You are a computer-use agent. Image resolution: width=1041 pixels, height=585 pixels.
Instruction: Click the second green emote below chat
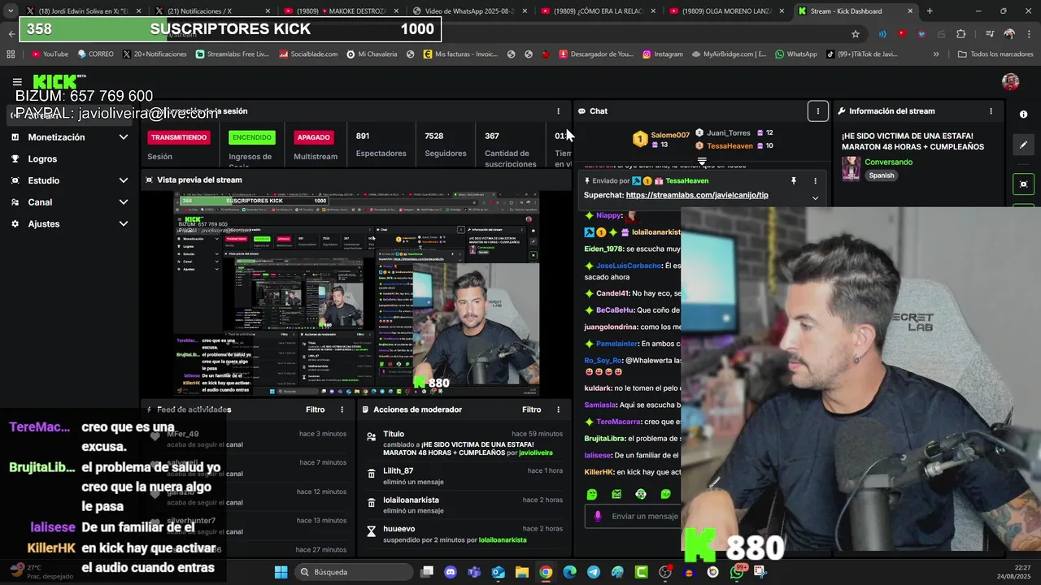point(616,494)
